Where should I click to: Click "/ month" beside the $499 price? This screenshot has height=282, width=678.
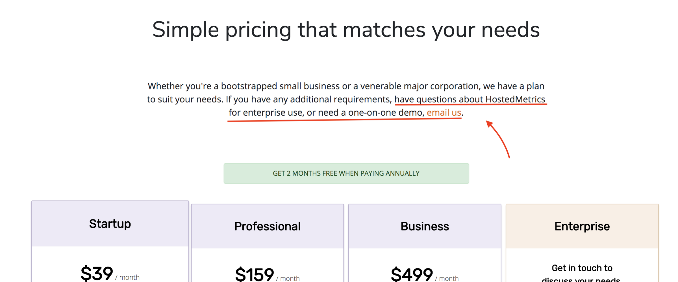pyautogui.click(x=447, y=278)
